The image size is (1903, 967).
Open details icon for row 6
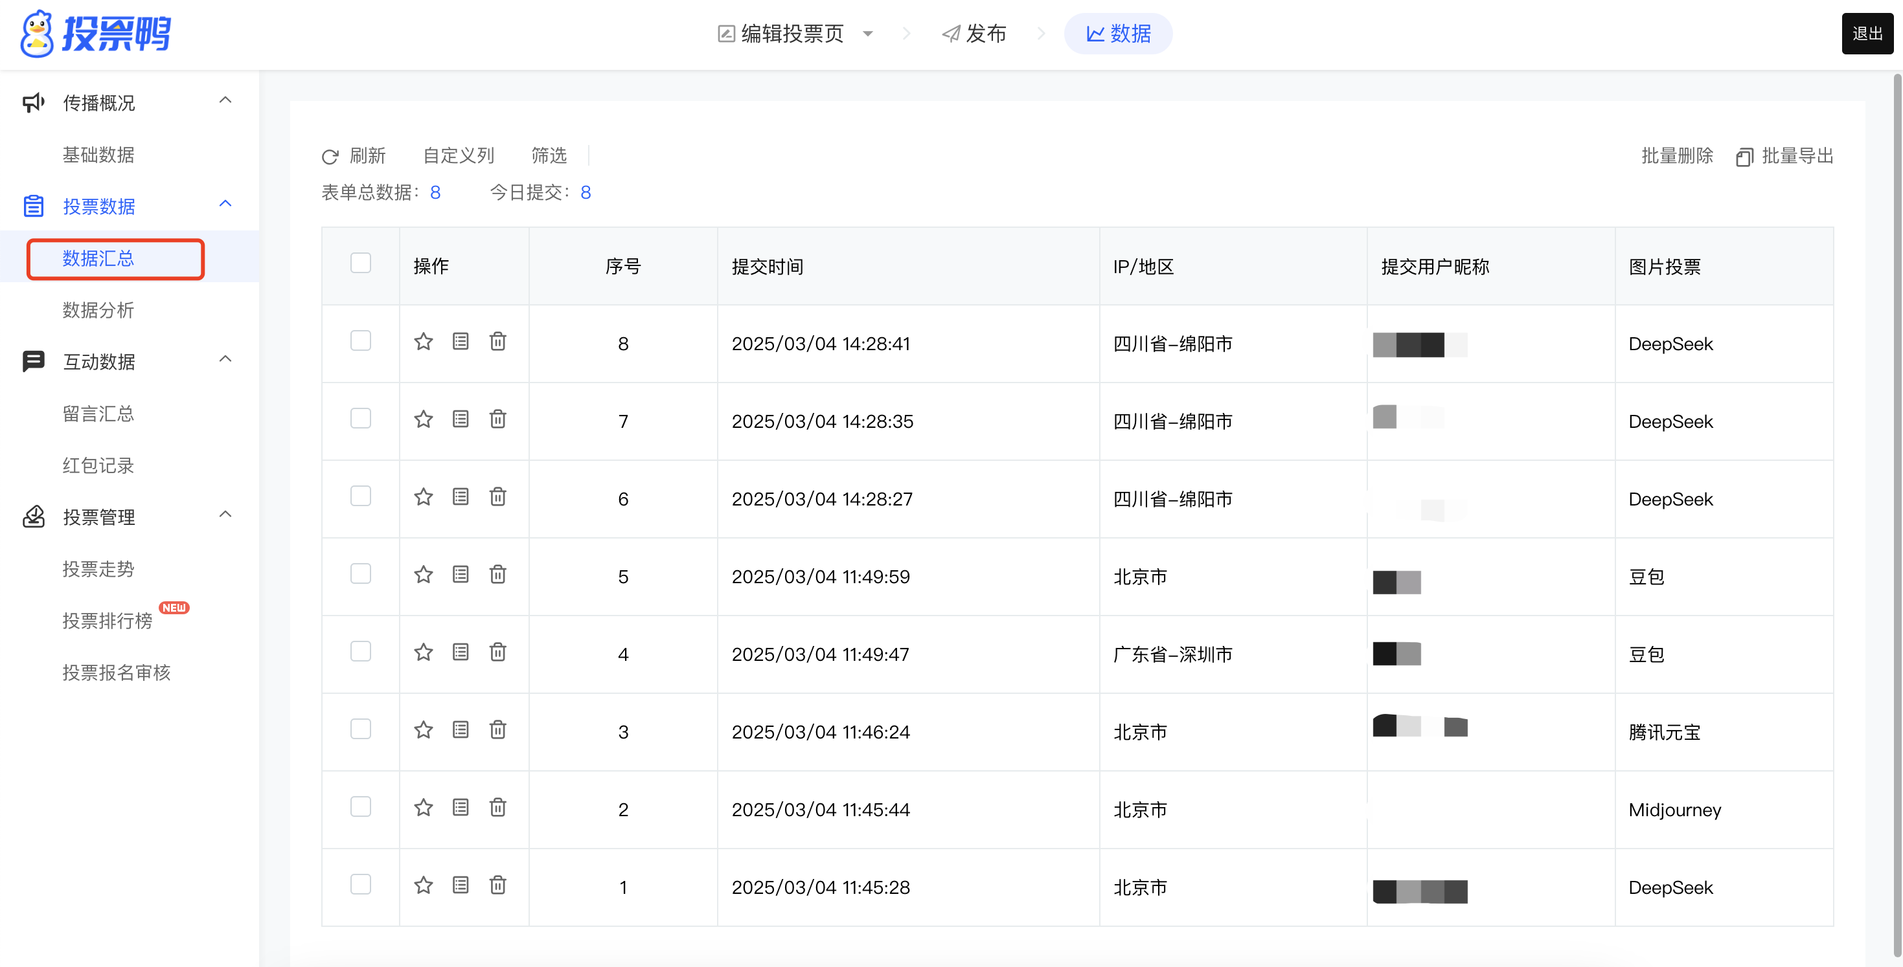coord(461,497)
